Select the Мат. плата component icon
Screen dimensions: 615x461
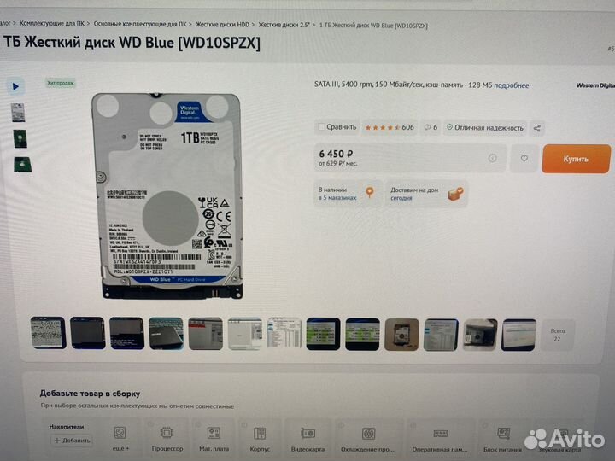coord(214,433)
